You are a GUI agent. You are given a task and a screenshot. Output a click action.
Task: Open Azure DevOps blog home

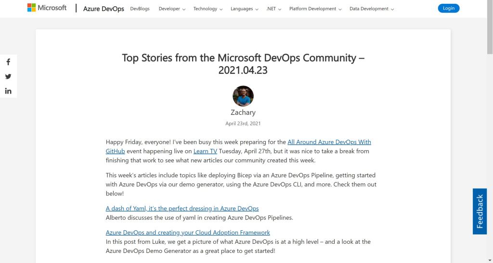[104, 9]
